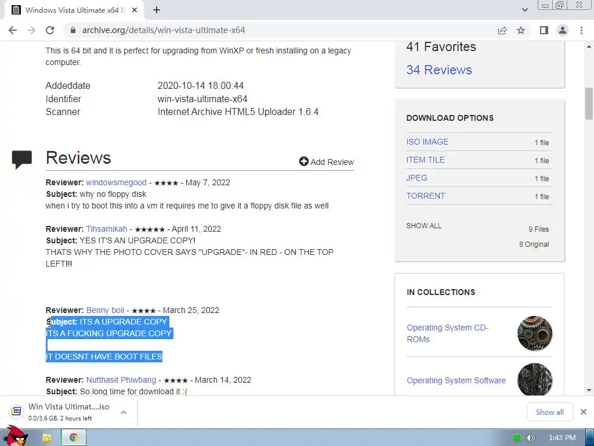
Task: Open the file explorer taskbar icon
Action: [x=47, y=438]
